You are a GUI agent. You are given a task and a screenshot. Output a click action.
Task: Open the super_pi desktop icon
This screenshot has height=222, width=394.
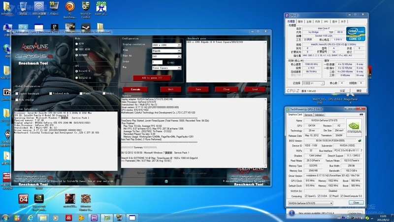(x=101, y=8)
